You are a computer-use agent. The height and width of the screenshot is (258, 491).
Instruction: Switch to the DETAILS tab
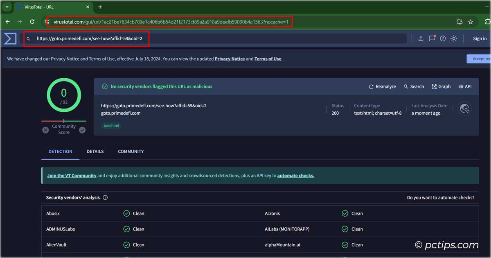click(x=95, y=152)
